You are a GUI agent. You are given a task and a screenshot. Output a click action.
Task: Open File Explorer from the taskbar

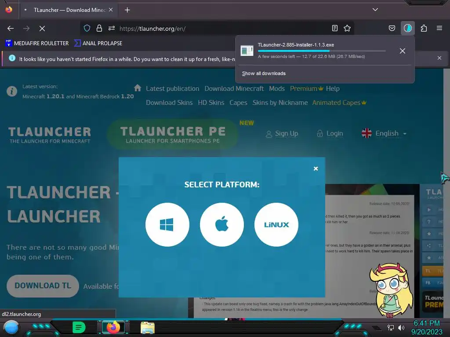point(148,328)
